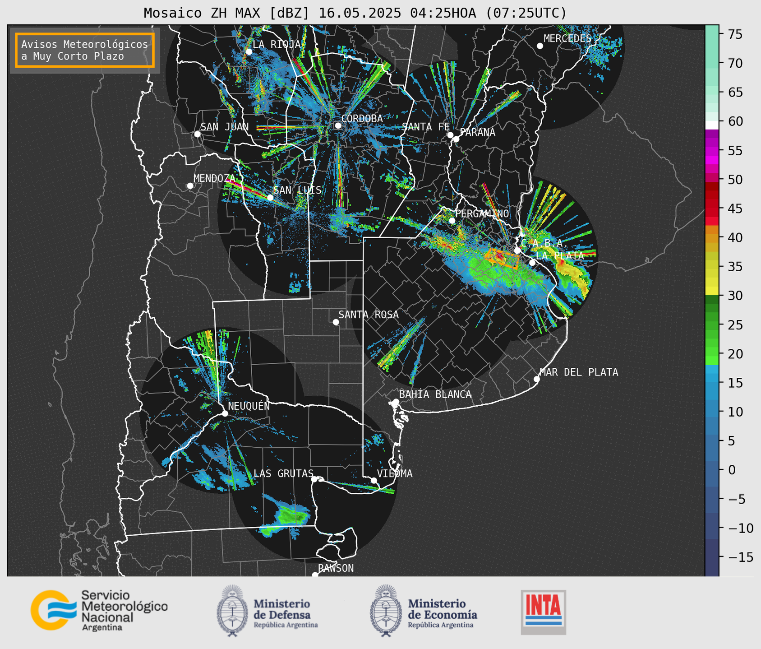Click the La Rioja city marker dot
Viewport: 761px width, 649px height.
click(x=249, y=51)
